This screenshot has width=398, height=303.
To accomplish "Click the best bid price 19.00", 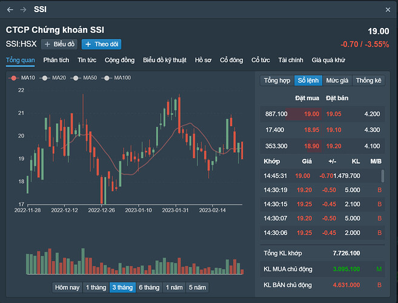I will click(311, 113).
